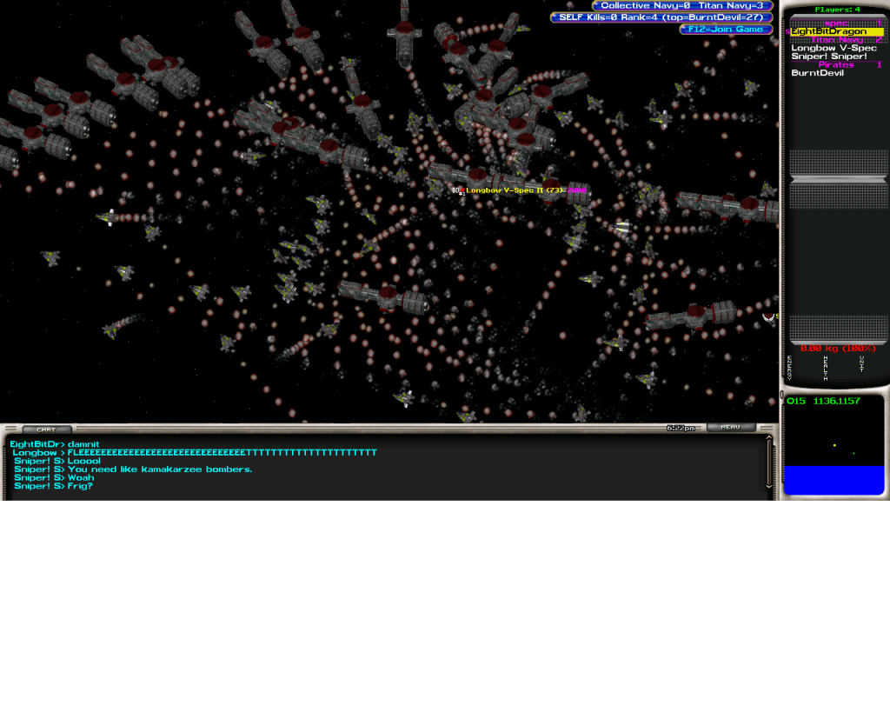This screenshot has width=890, height=712.
Task: Click the chat log vertical scrollbar
Action: (x=768, y=463)
